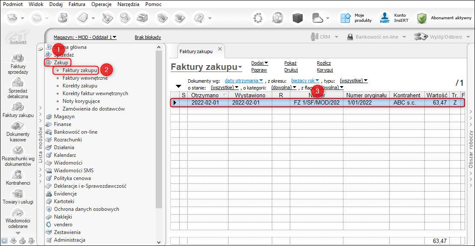The height and width of the screenshot is (246, 475).
Task: Open Moje produkty
Action: tap(355, 18)
